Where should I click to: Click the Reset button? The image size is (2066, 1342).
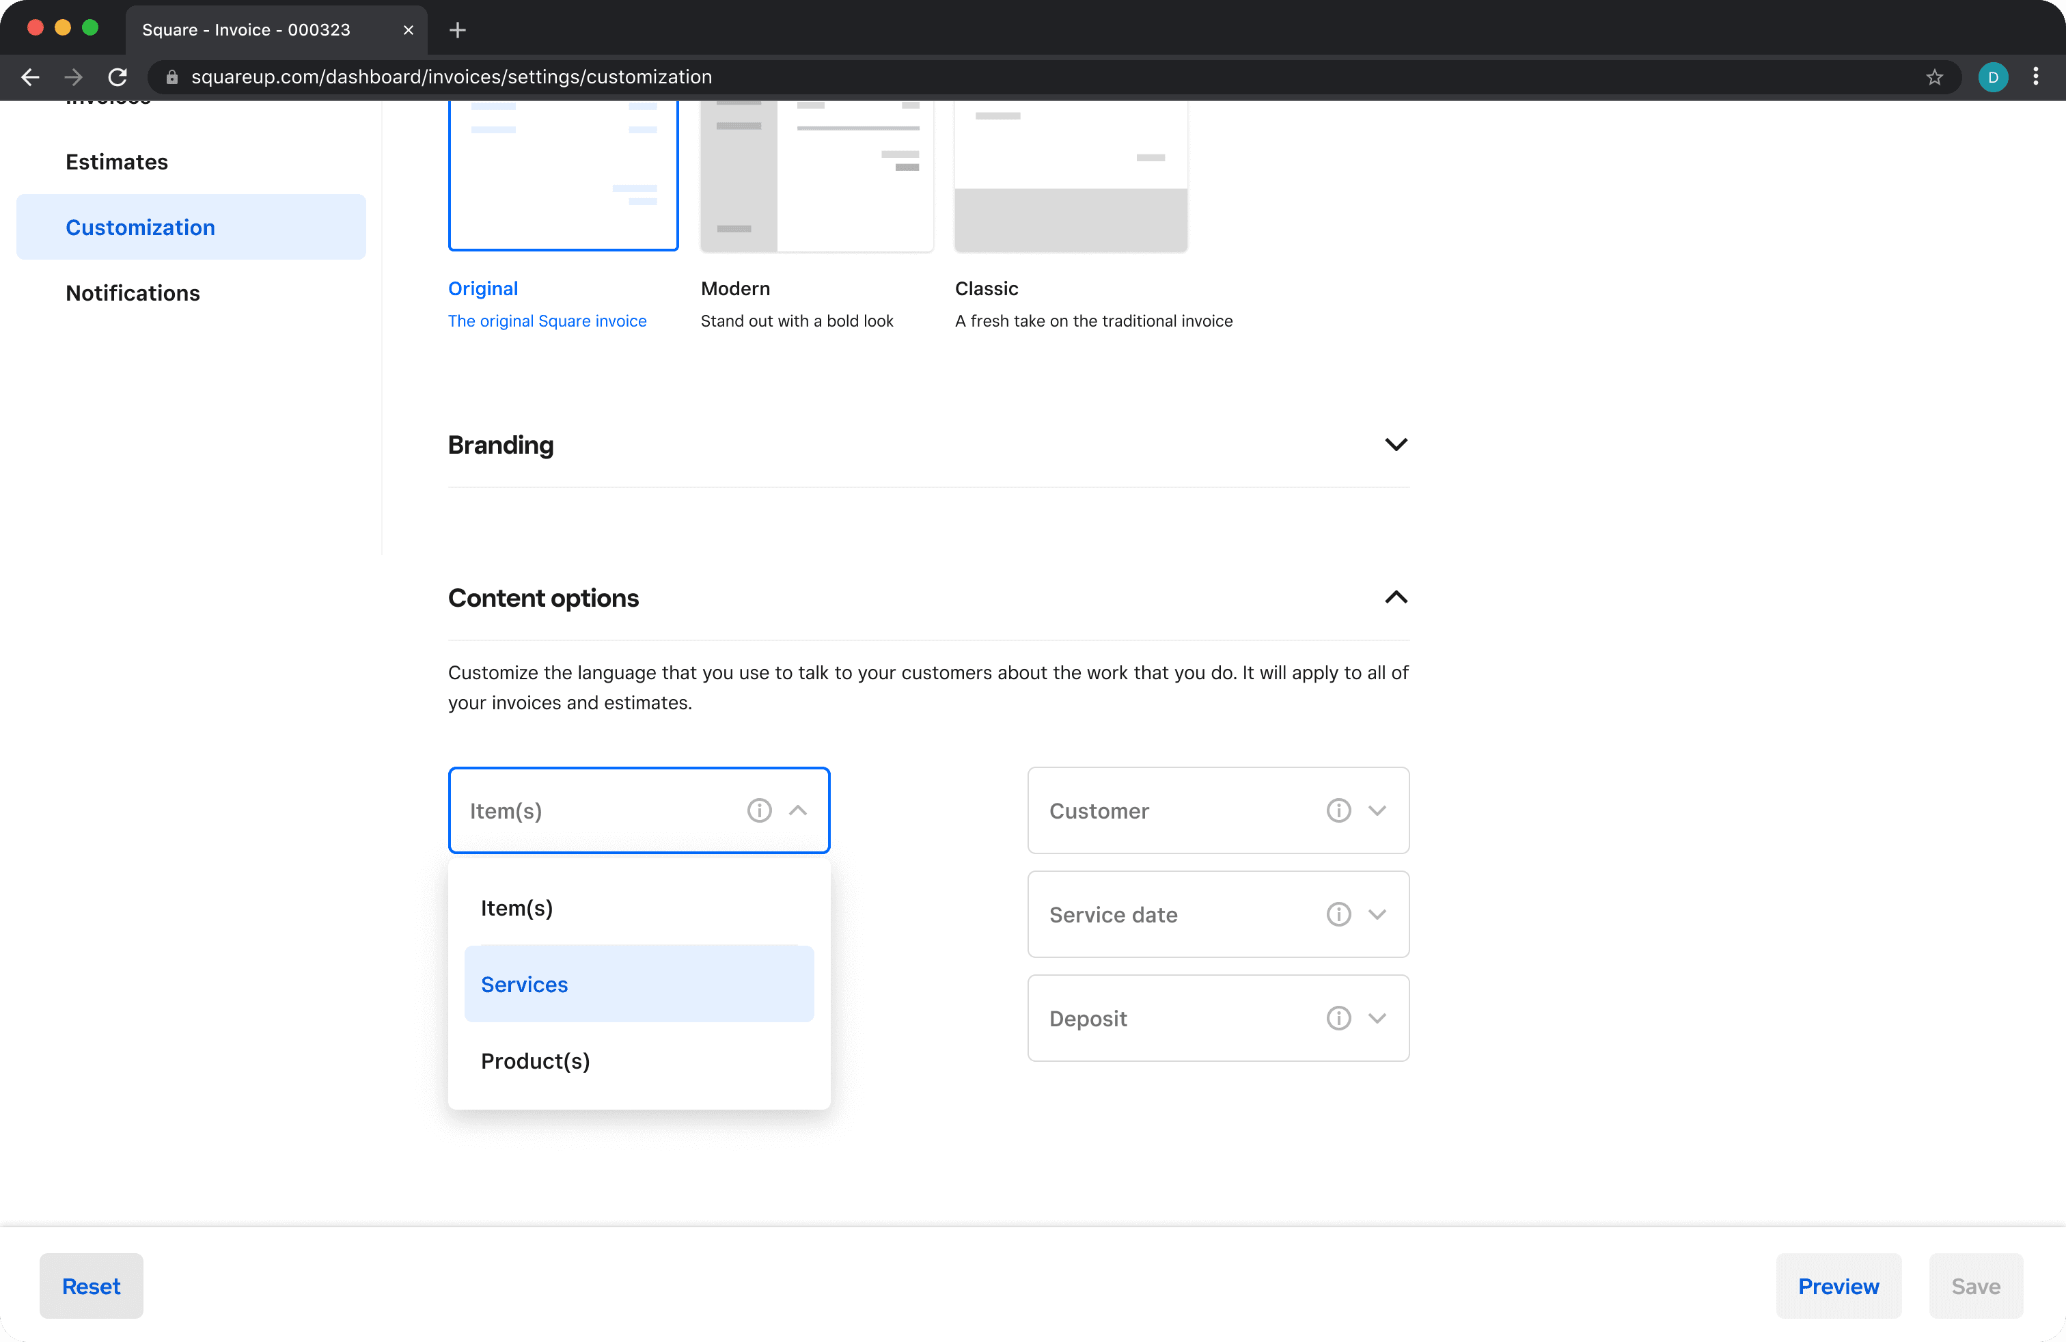tap(91, 1285)
